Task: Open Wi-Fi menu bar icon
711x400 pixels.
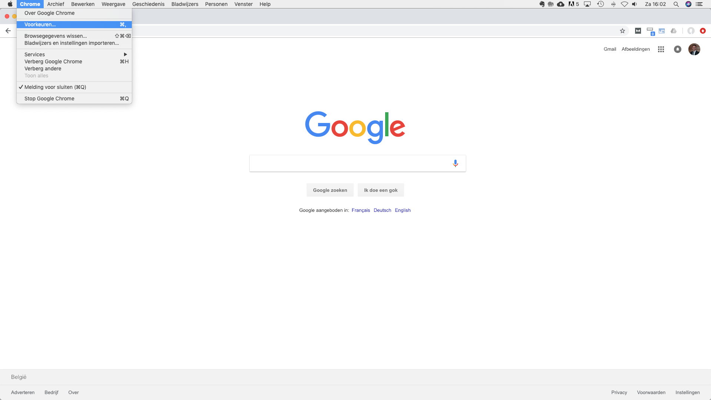Action: coord(624,4)
